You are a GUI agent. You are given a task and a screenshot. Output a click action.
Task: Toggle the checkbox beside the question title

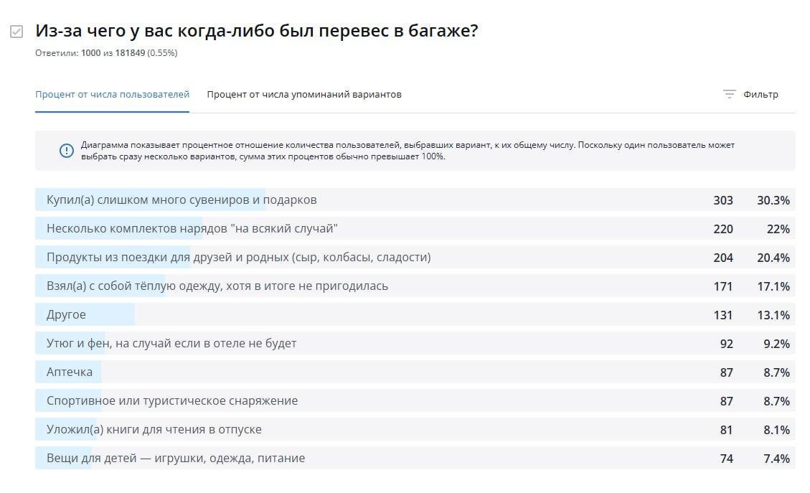17,32
